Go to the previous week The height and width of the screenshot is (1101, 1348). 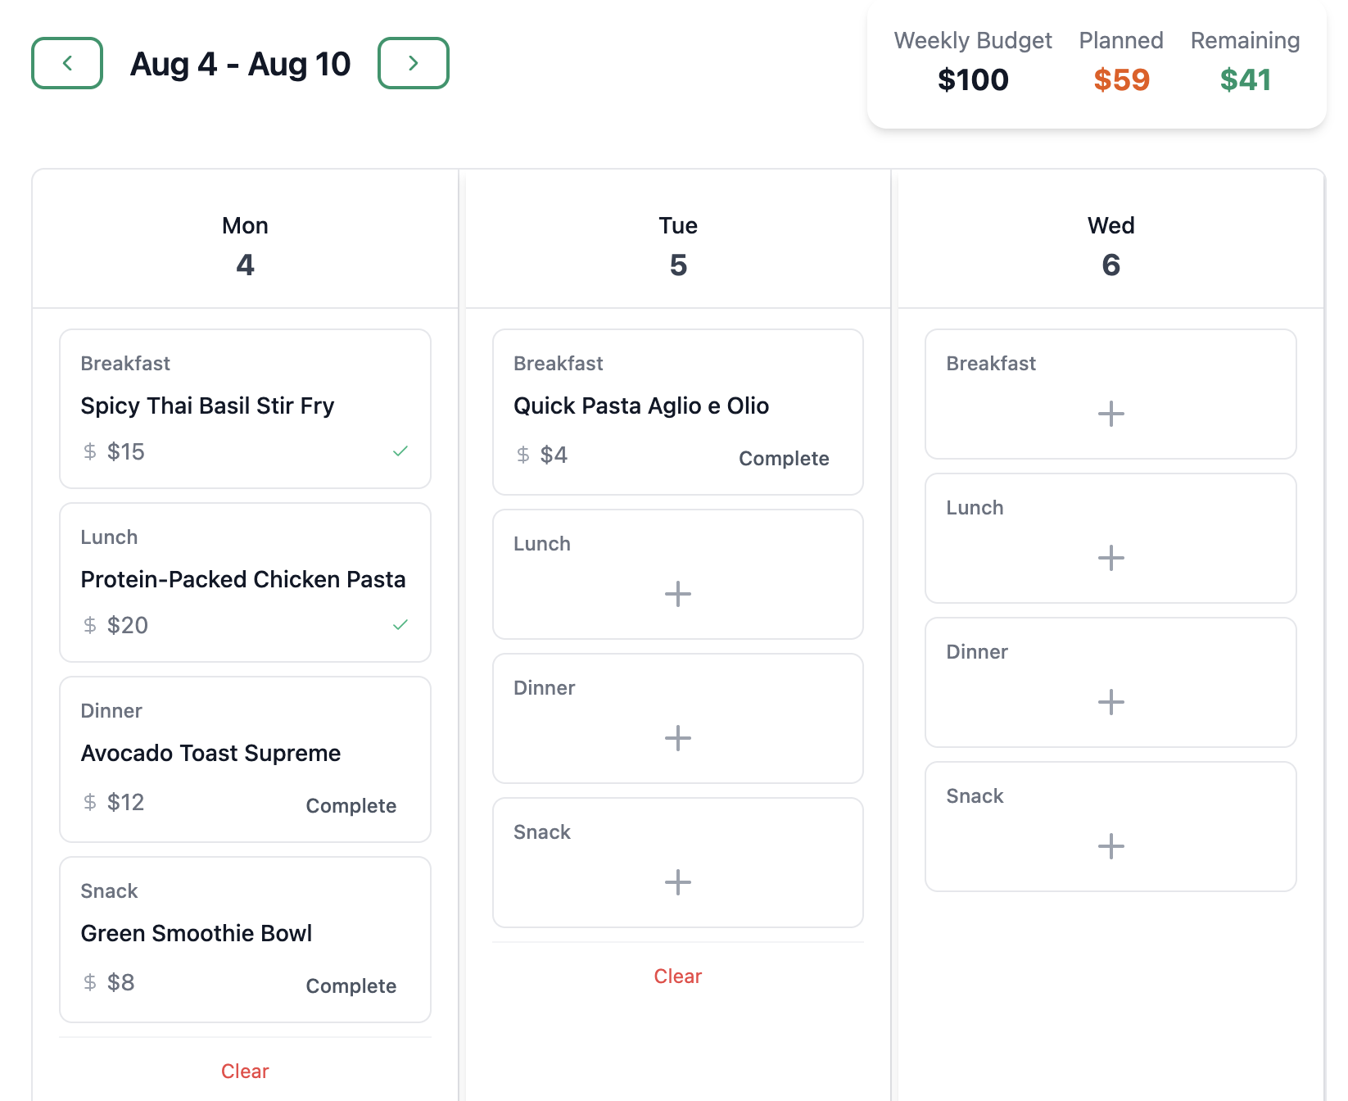coord(67,63)
